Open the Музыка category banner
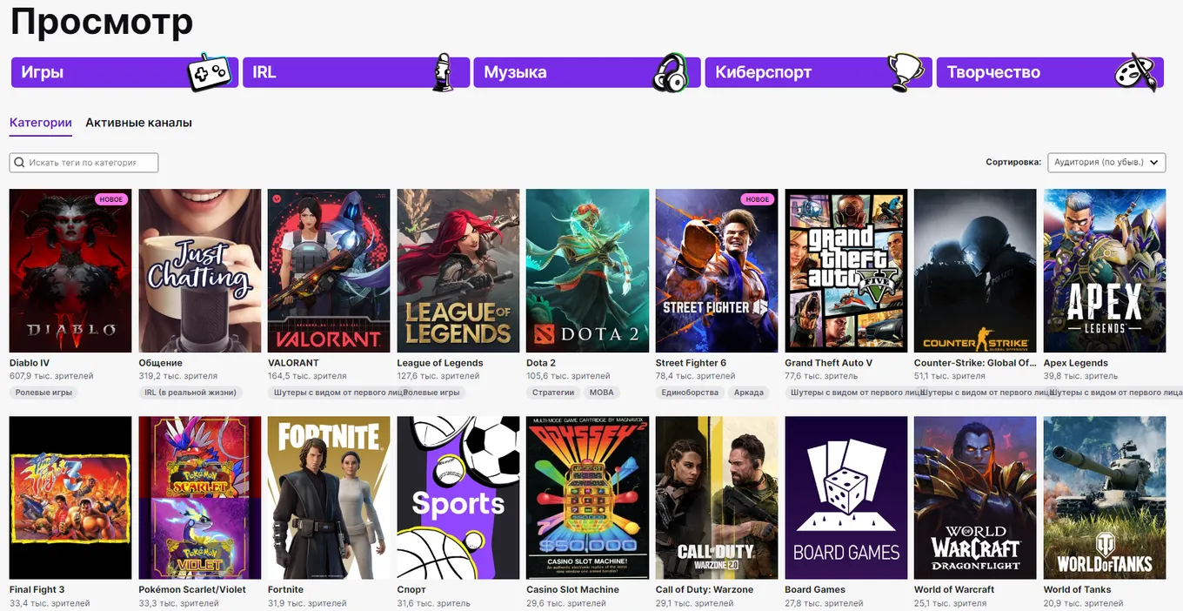The image size is (1183, 611). tap(587, 72)
